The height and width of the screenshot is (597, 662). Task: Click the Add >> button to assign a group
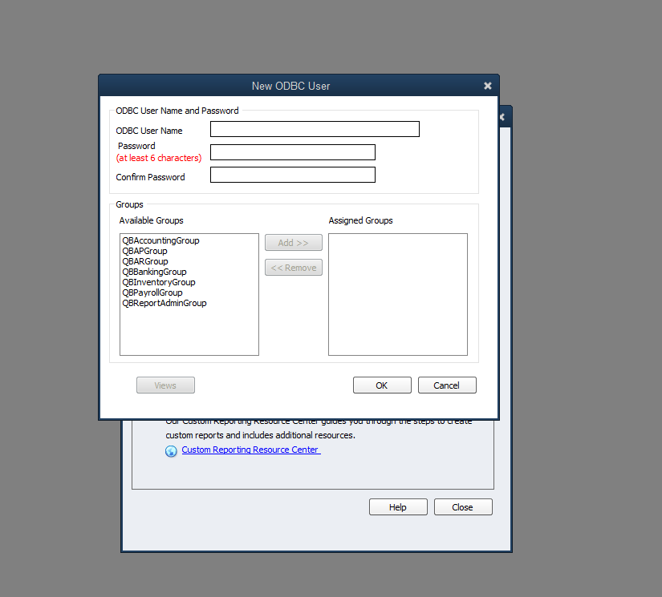[x=293, y=242]
